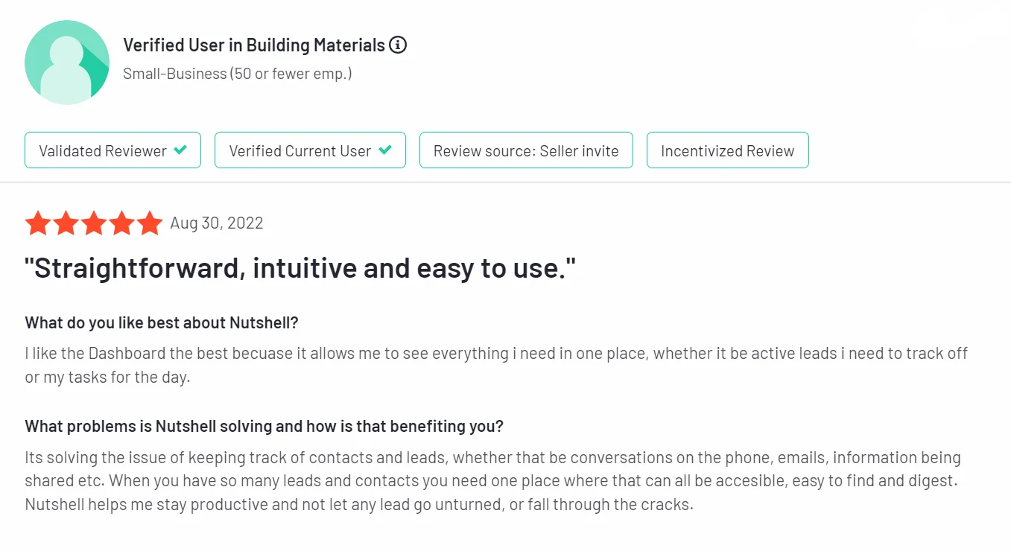1011x554 pixels.
Task: Click the Small-Business company size text
Action: tap(237, 74)
